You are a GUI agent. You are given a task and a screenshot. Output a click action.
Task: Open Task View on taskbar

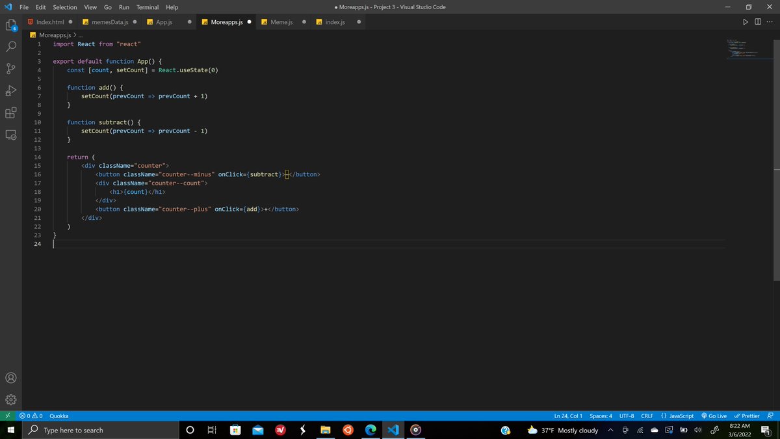coord(212,430)
